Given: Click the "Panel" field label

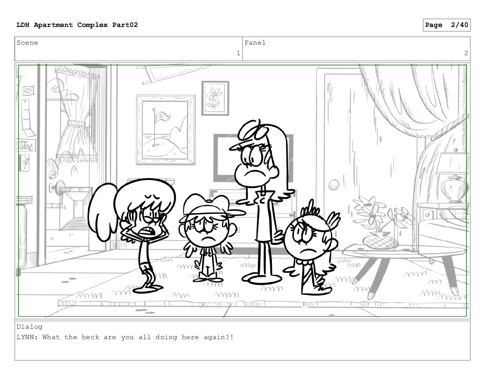Looking at the screenshot, I should [x=255, y=43].
